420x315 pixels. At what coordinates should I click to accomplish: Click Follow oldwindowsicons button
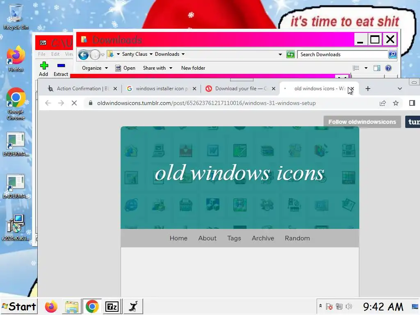[x=362, y=122]
